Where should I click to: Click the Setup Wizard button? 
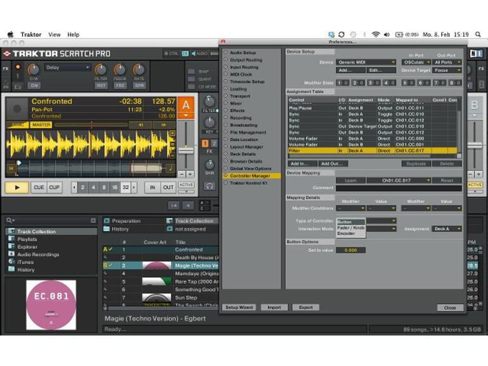[239, 308]
